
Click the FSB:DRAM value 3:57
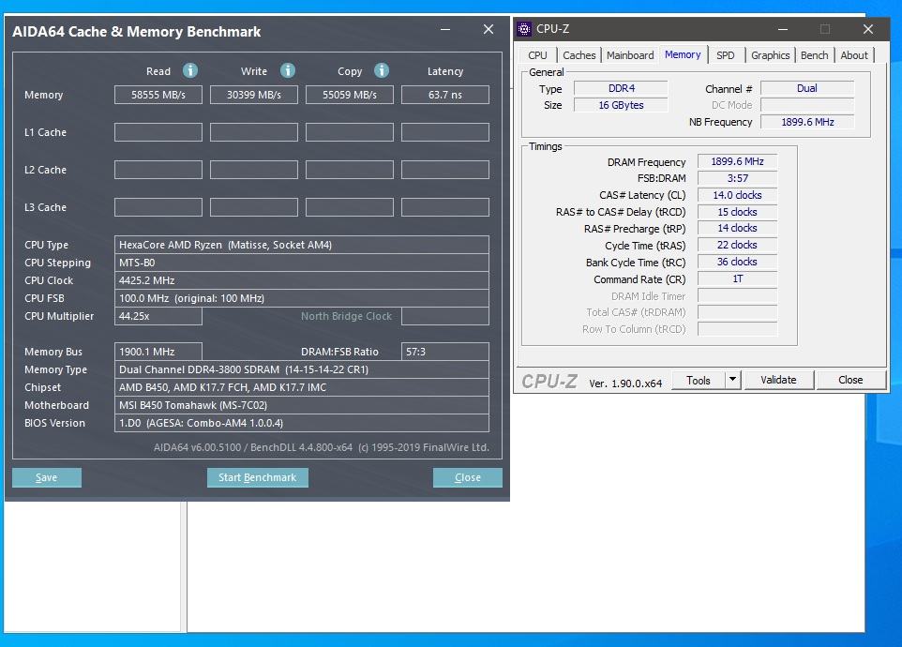(x=738, y=178)
